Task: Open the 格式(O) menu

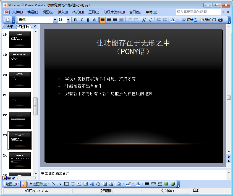Action: coord(78,12)
